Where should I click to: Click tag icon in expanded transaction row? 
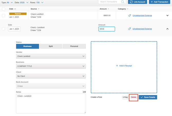click(130, 29)
